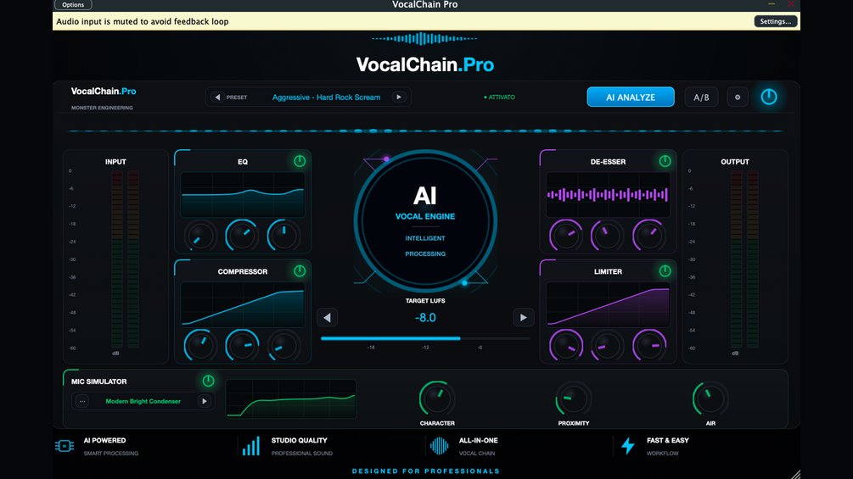Click the first Compressor knob
853x479 pixels.
click(x=200, y=345)
